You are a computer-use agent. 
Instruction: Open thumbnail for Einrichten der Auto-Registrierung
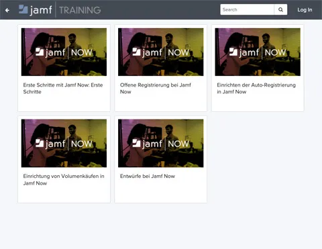(258, 52)
